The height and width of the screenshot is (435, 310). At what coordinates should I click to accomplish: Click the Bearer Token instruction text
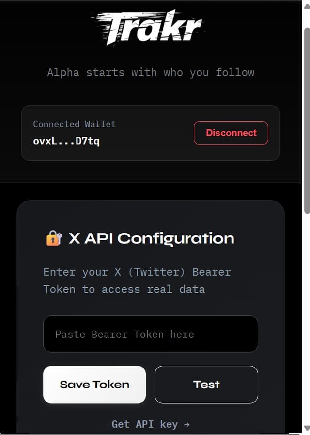pyautogui.click(x=137, y=281)
